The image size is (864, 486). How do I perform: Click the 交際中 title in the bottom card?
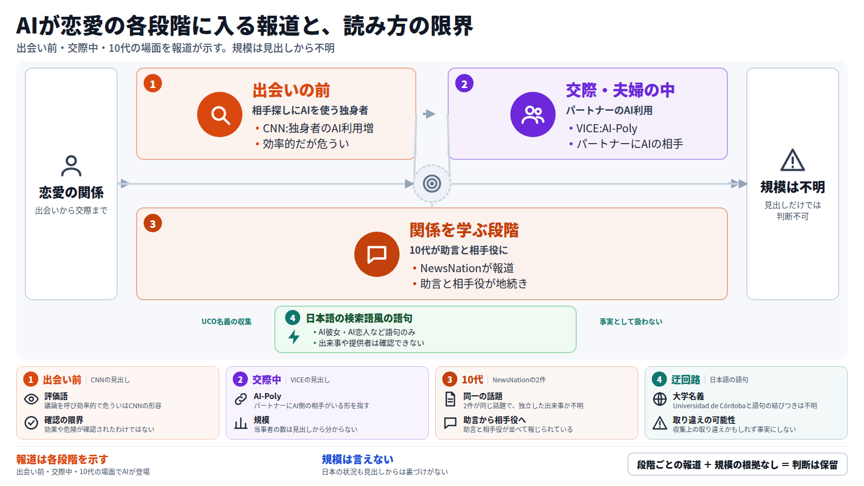[x=267, y=380]
